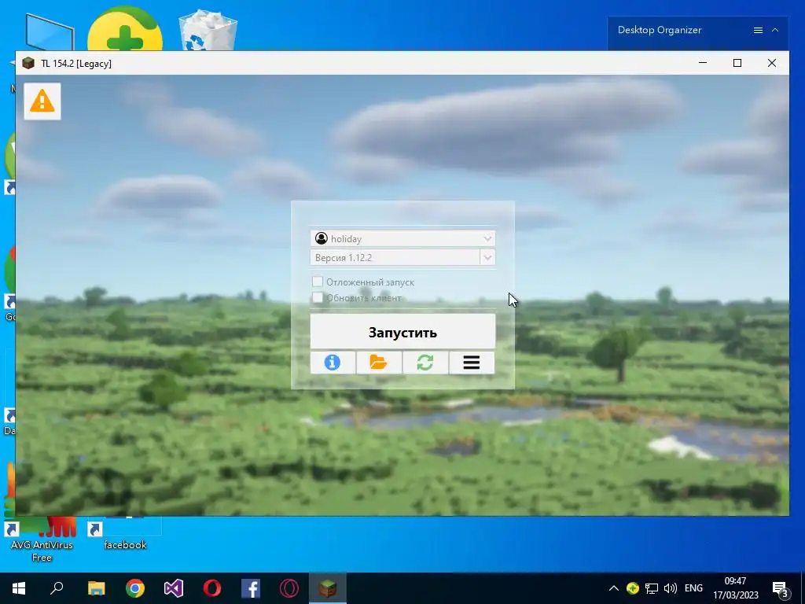Screen dimensions: 805x604
Task: Click the green refresh arrows button
Action: tap(425, 362)
